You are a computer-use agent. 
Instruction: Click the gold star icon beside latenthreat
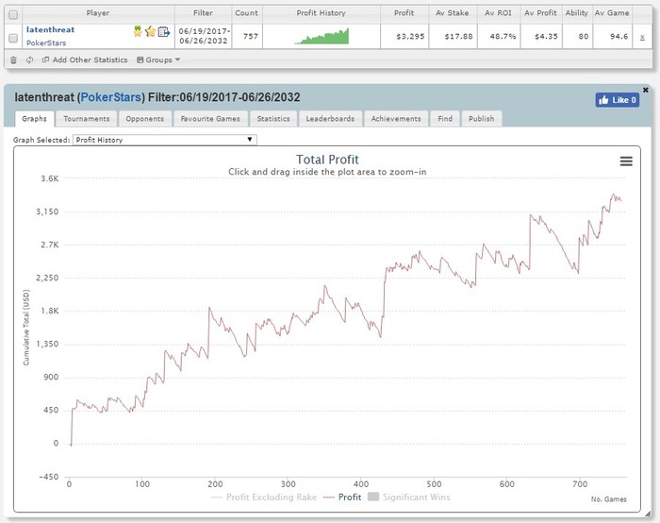point(150,31)
